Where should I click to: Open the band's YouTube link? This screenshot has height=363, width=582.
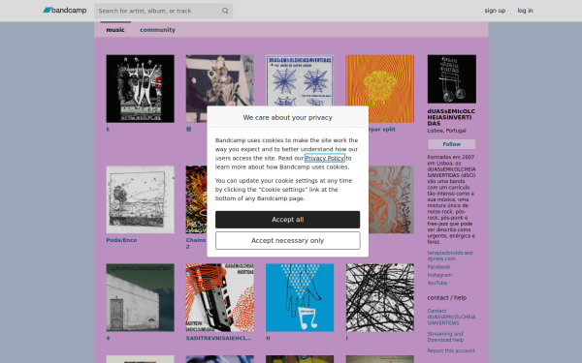437,283
